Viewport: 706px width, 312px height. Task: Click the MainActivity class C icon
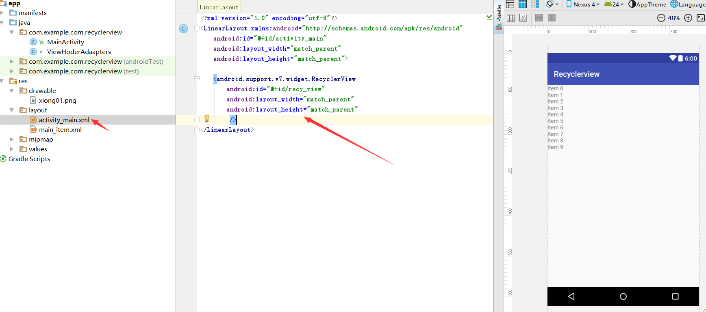coord(33,42)
